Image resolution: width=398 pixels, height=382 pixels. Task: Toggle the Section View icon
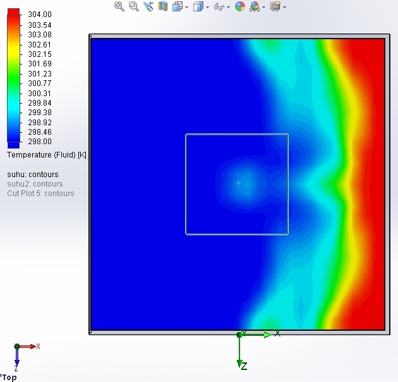[163, 6]
